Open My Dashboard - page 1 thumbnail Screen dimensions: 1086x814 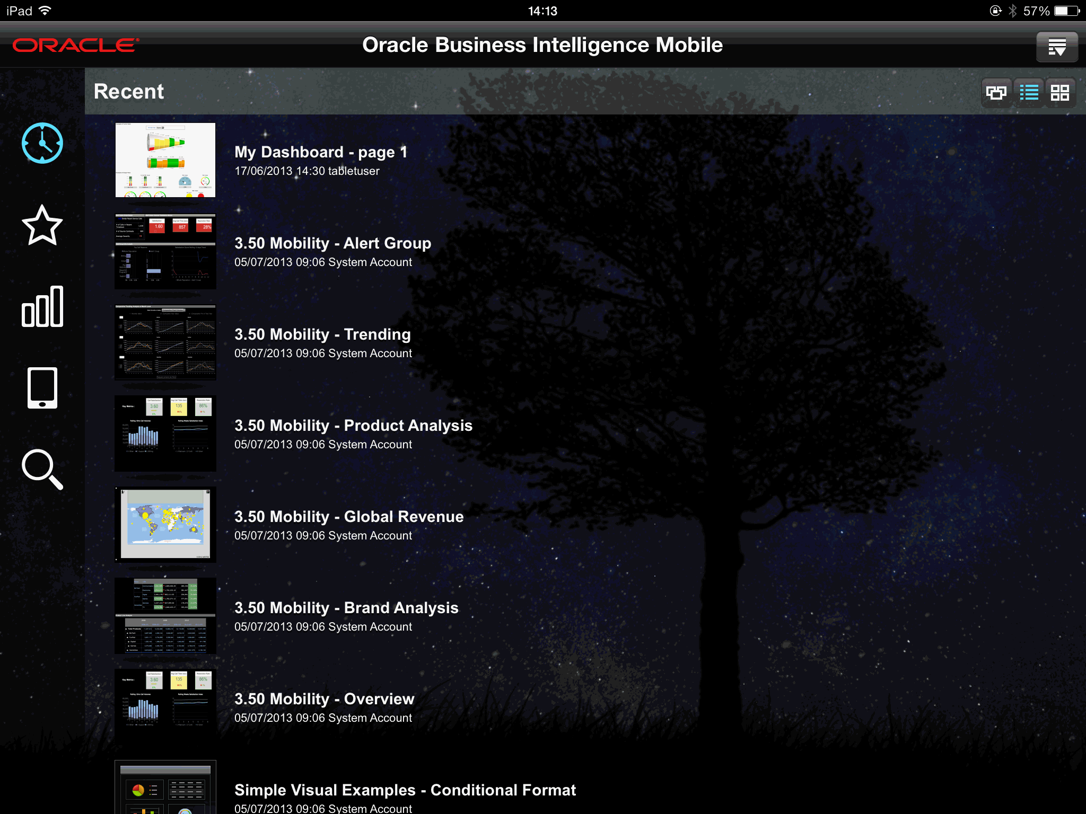pyautogui.click(x=165, y=160)
